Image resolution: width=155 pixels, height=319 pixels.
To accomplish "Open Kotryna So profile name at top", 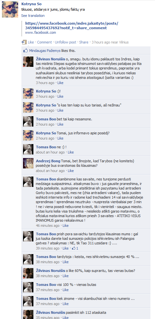I will click(31, 4).
